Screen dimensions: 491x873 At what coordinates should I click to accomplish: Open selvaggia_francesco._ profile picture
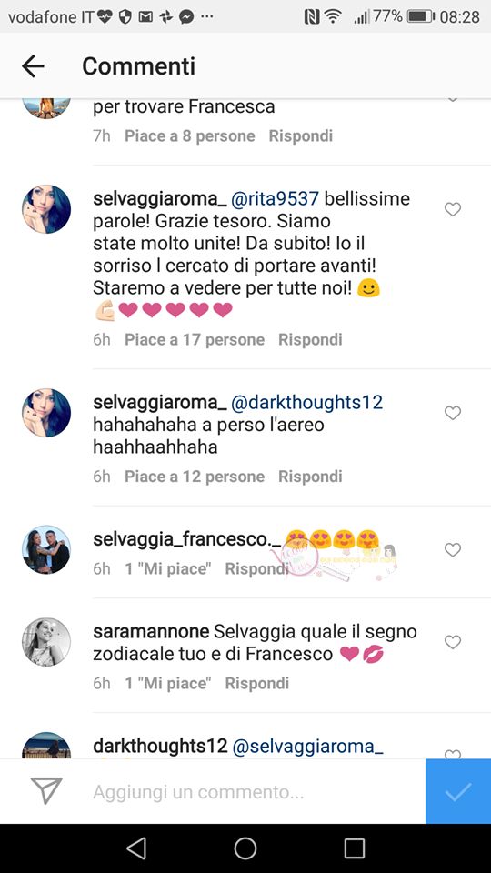tap(46, 549)
